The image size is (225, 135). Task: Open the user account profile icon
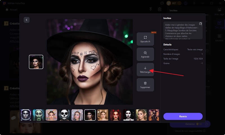[186, 3]
